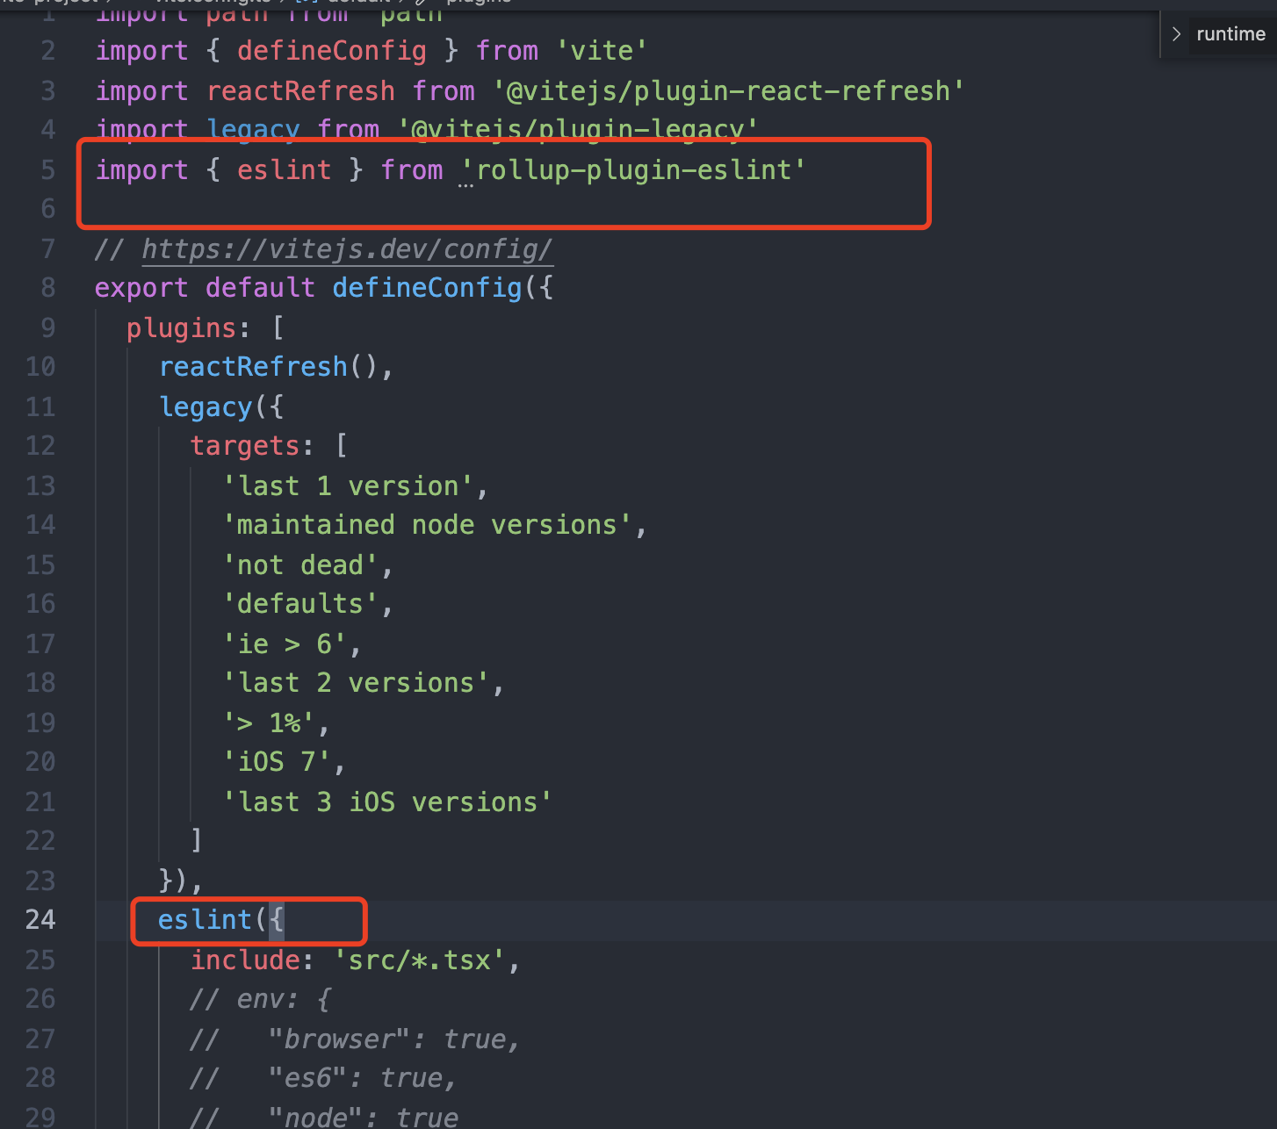This screenshot has height=1129, width=1277.
Task: Click the plugins property key
Action: tap(181, 327)
